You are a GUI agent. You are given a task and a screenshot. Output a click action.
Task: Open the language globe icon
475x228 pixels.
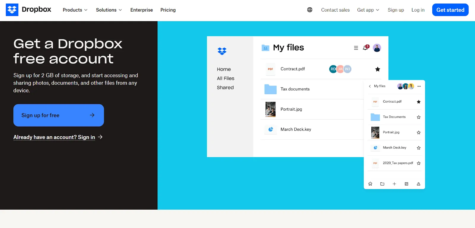tap(310, 10)
